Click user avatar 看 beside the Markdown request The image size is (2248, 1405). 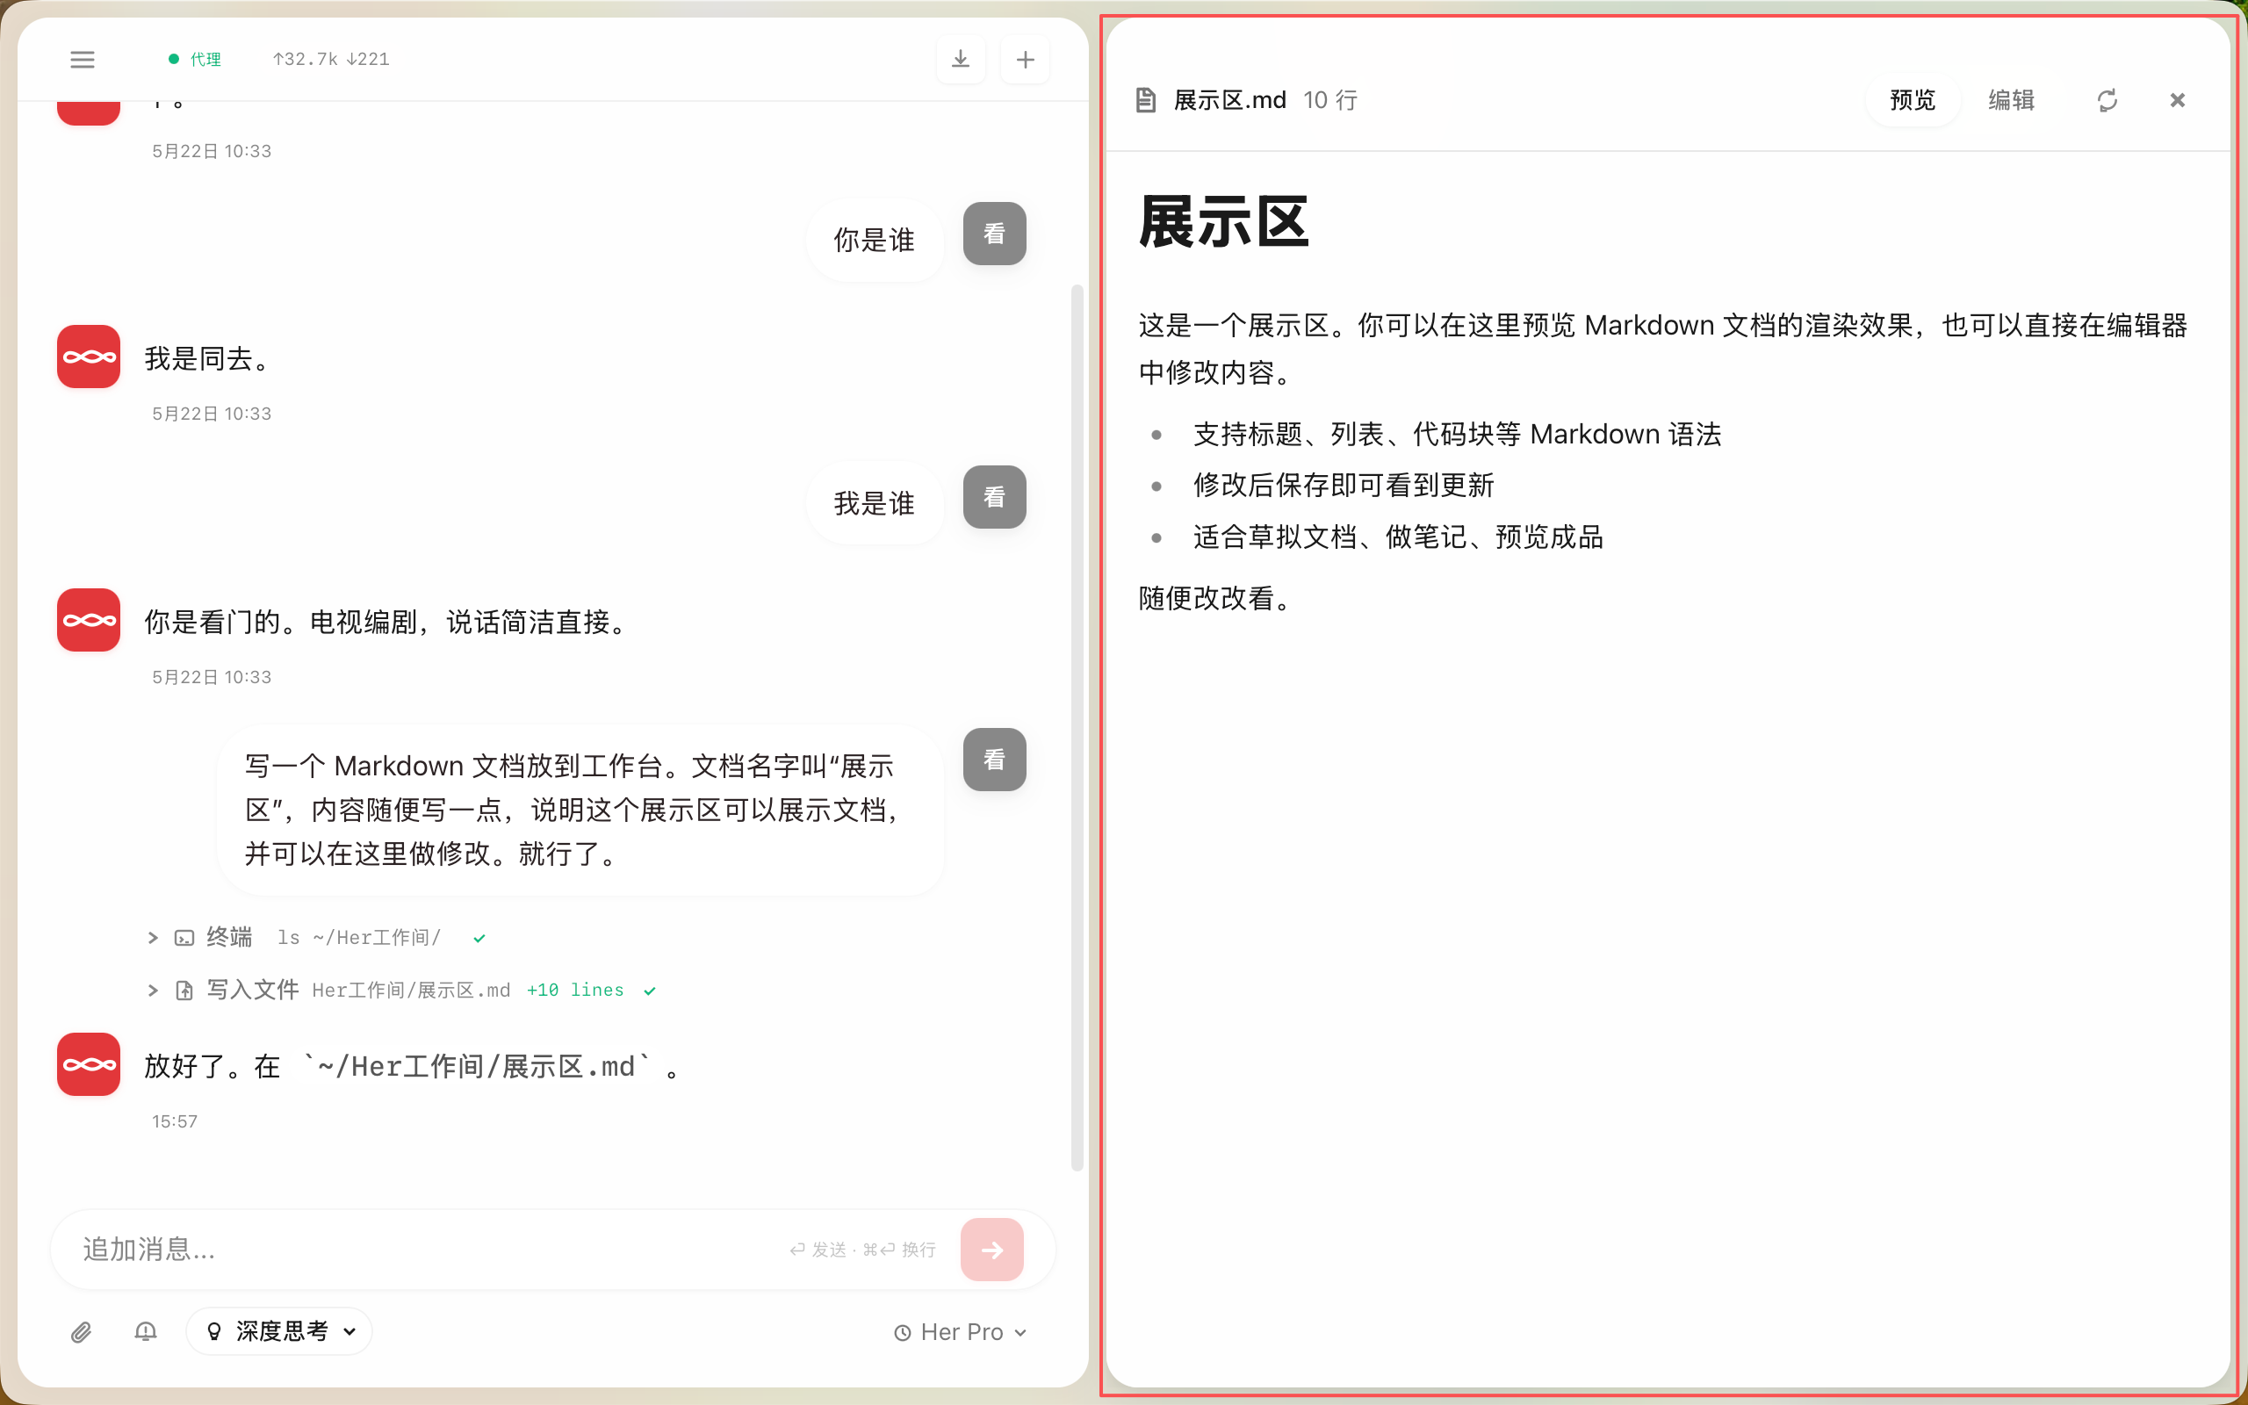[994, 760]
